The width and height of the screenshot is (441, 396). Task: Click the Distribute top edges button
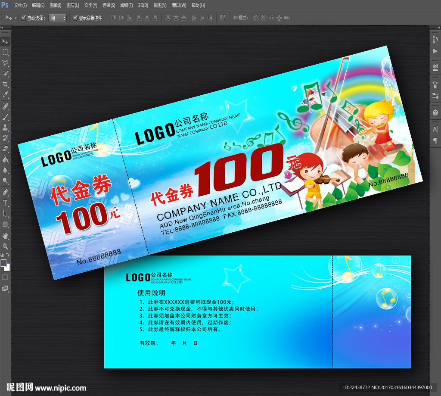[x=168, y=18]
